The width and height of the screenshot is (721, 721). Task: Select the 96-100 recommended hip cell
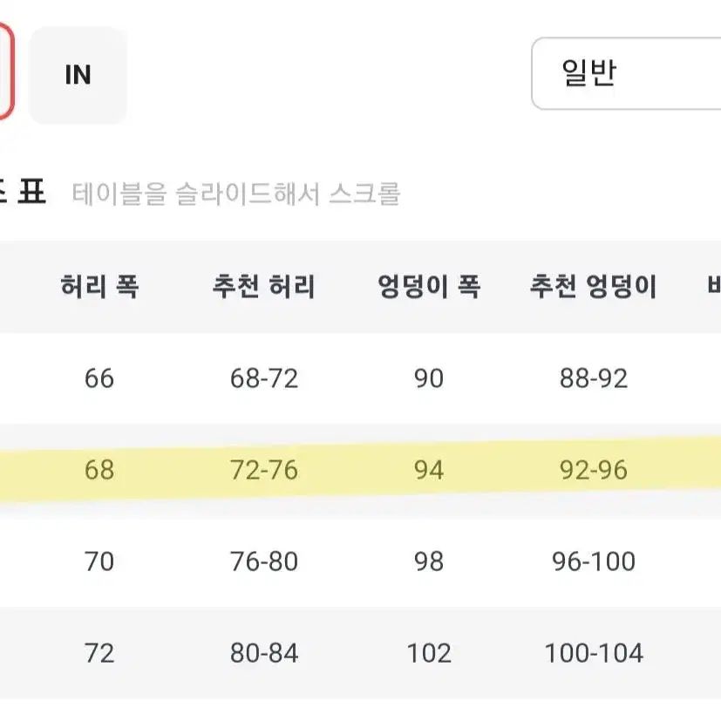click(x=593, y=561)
